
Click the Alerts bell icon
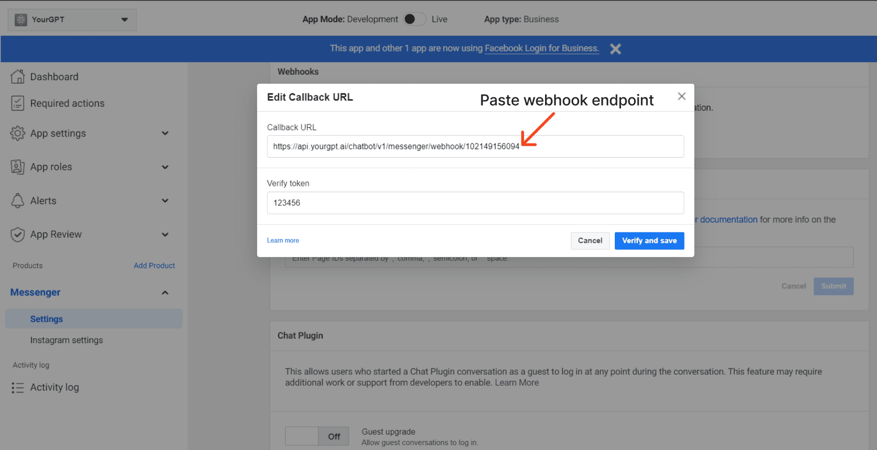18,200
